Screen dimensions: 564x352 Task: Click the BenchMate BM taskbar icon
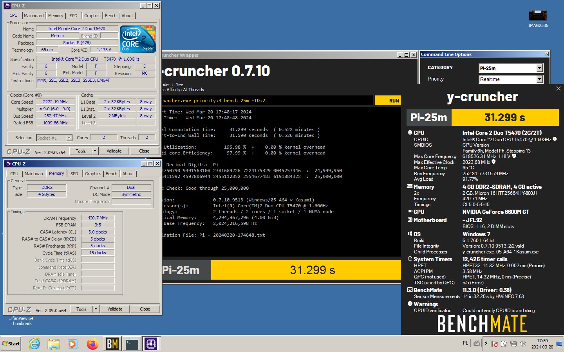click(x=112, y=344)
